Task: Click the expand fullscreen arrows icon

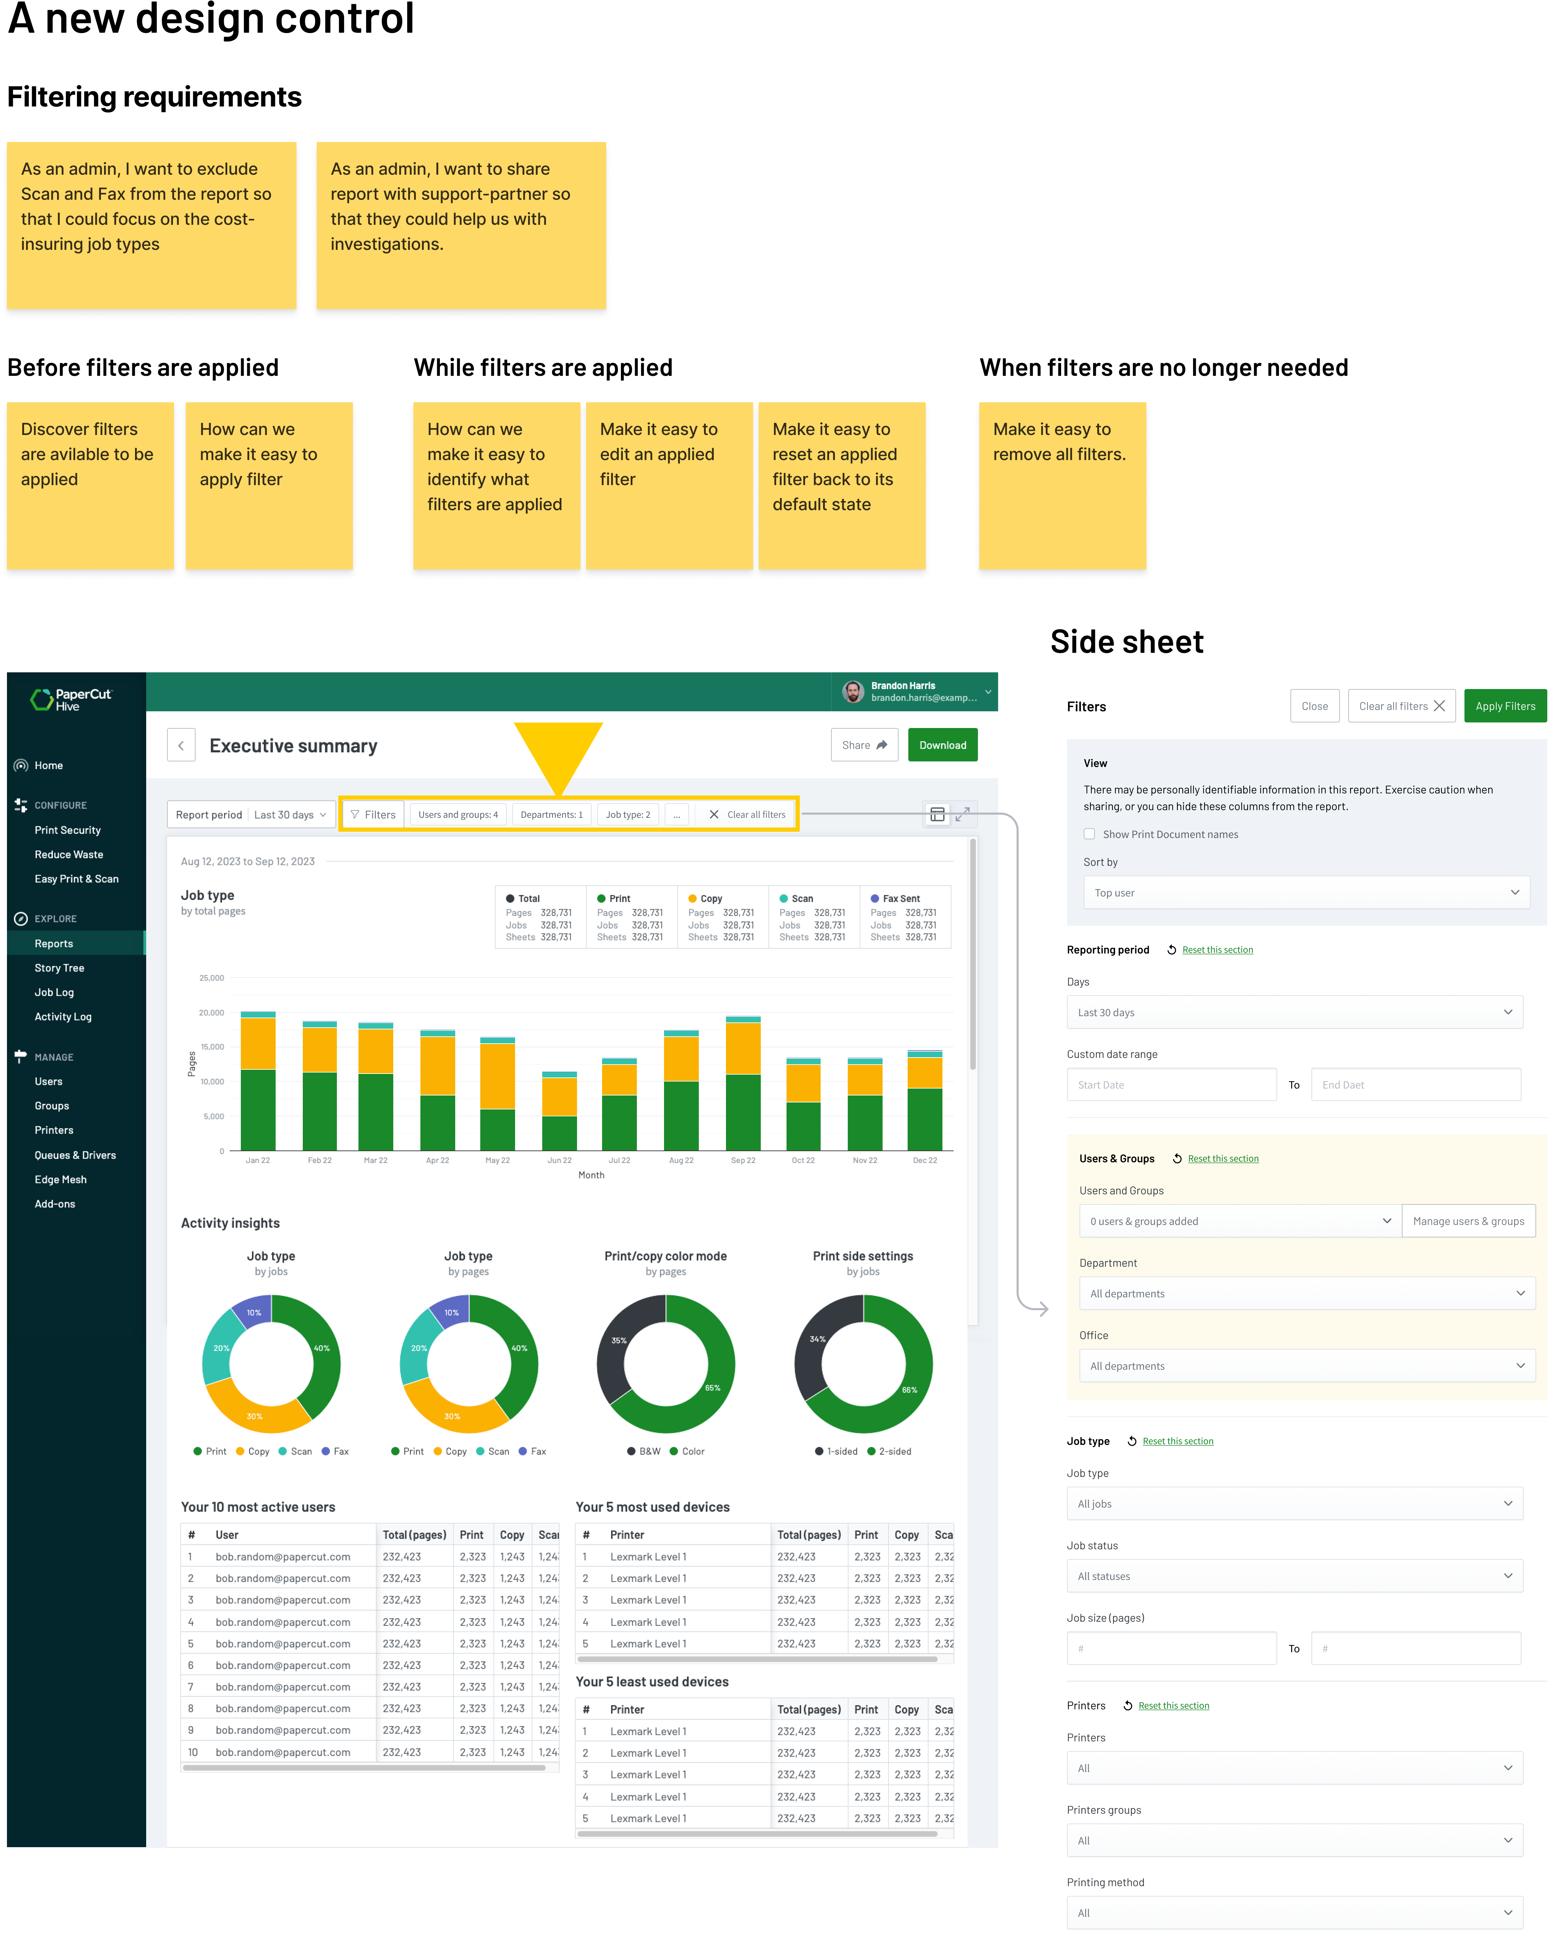Action: [963, 814]
